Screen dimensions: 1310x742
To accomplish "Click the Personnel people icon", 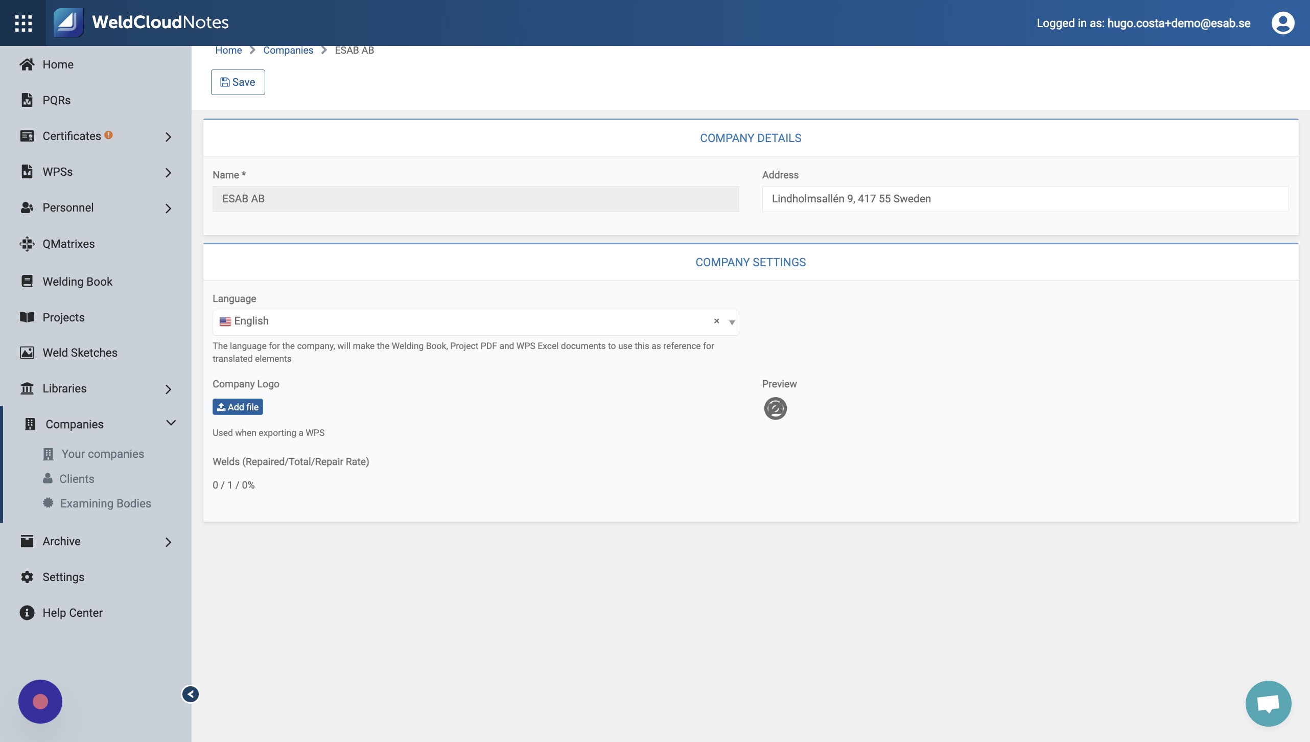I will (27, 207).
